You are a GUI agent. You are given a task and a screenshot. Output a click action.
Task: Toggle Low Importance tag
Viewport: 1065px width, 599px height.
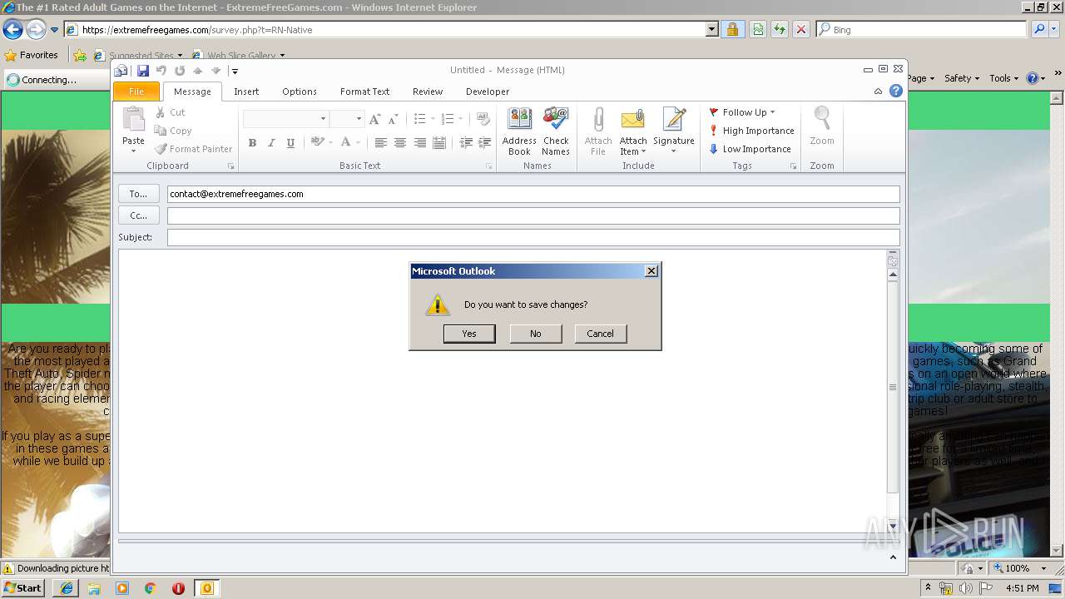point(750,149)
